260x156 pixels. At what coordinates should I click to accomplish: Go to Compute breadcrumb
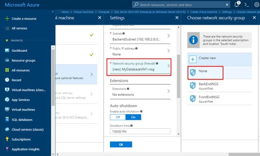pos(104,12)
